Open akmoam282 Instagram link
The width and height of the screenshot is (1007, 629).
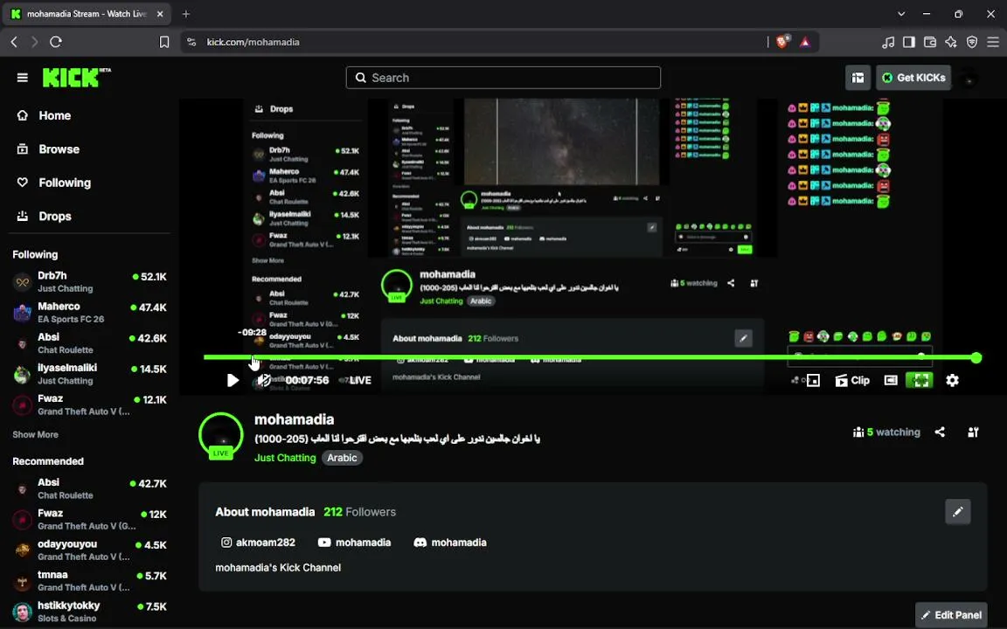(258, 543)
